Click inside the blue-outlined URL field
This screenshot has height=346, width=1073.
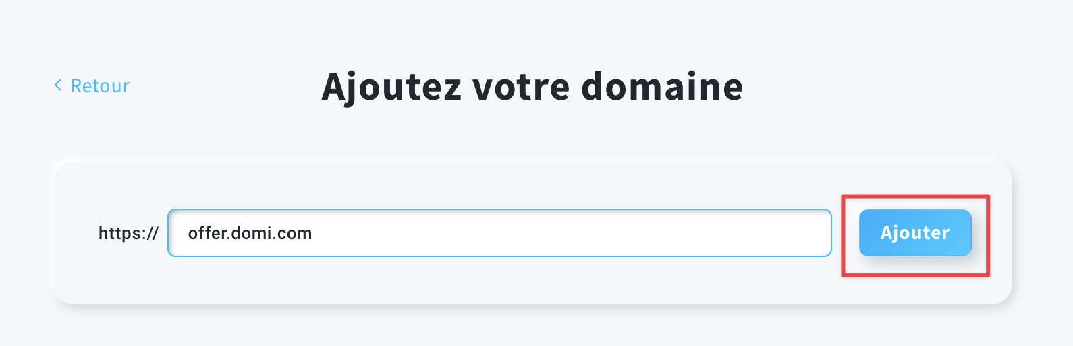(499, 233)
